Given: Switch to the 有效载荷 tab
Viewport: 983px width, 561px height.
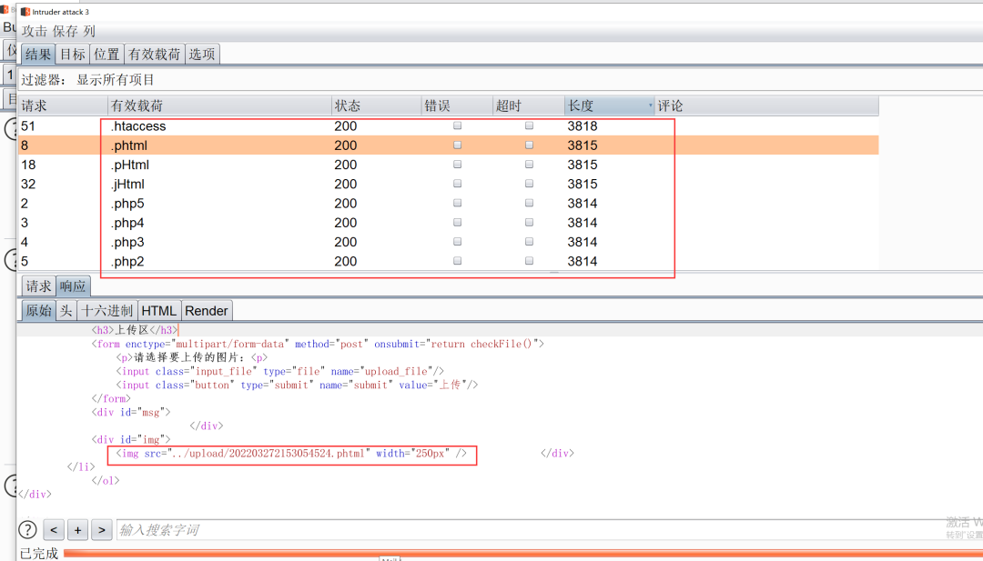Looking at the screenshot, I should [x=154, y=55].
